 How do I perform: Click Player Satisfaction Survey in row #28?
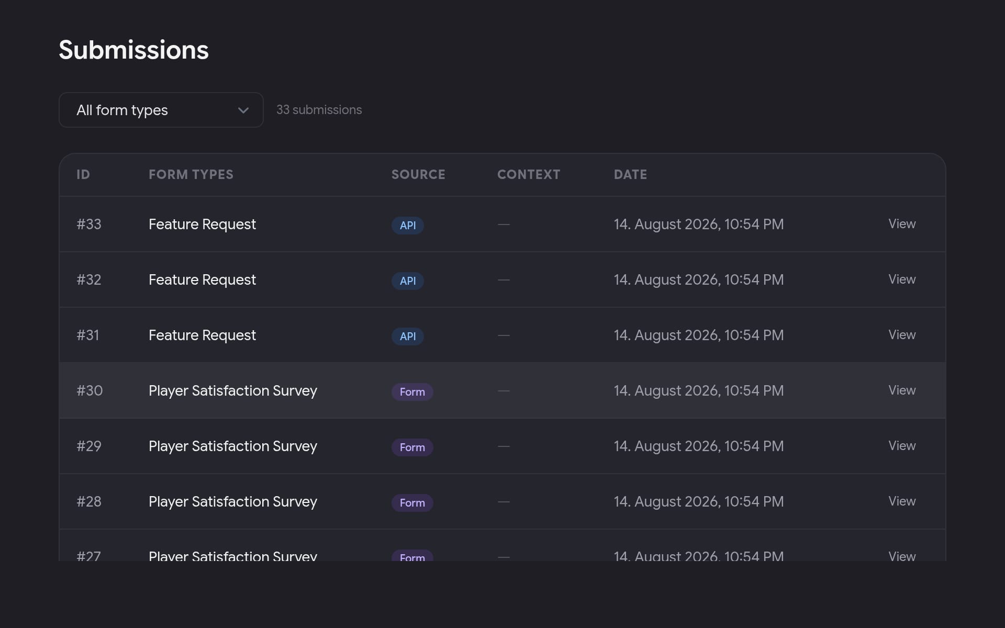[233, 502]
